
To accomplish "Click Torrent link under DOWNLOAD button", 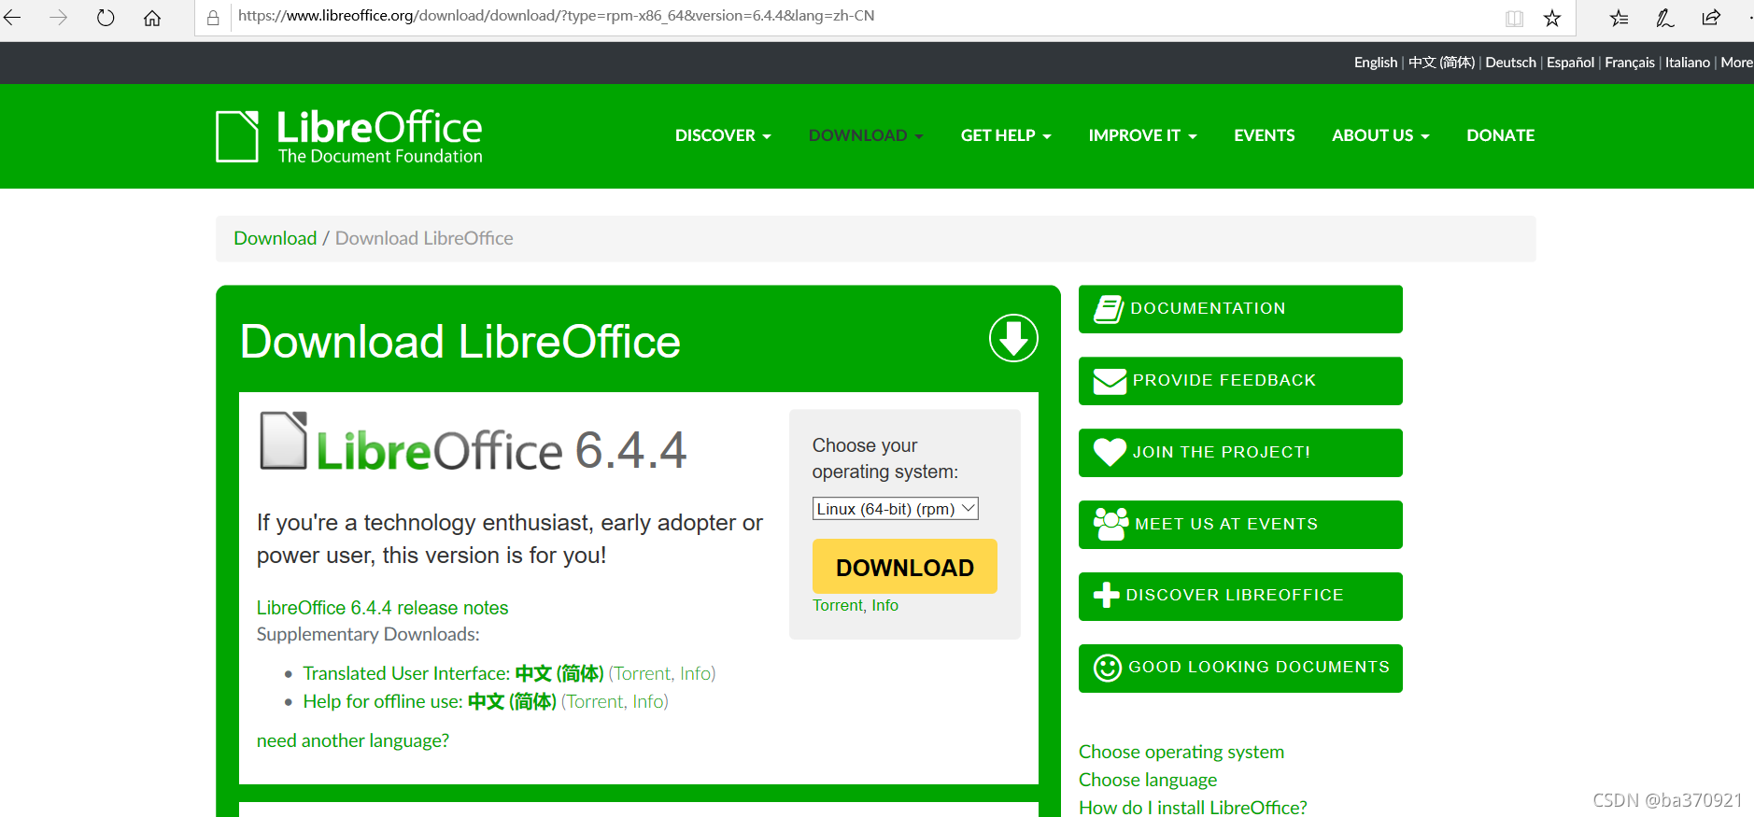I will click(838, 605).
